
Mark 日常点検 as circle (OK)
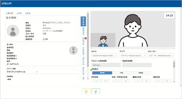pos(96,81)
